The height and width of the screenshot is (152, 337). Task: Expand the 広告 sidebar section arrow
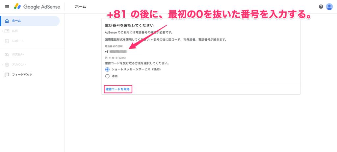pyautogui.click(x=3, y=31)
